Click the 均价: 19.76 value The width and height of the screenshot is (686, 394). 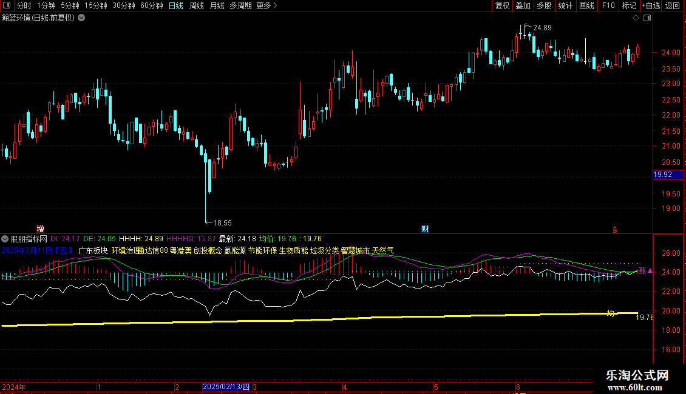point(278,239)
